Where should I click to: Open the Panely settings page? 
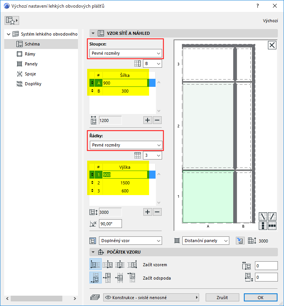pyautogui.click(x=31, y=64)
